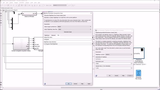This screenshot has width=160, height=90.
Task: Expand breadcrumb arrow after RCAMDemoAnimateFG_Model
Action: (x=17, y=10)
